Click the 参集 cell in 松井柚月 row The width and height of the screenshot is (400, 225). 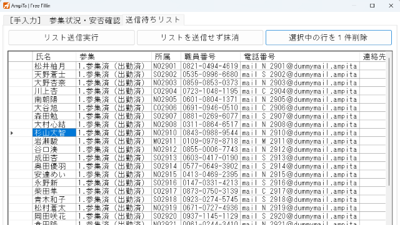[x=114, y=66]
